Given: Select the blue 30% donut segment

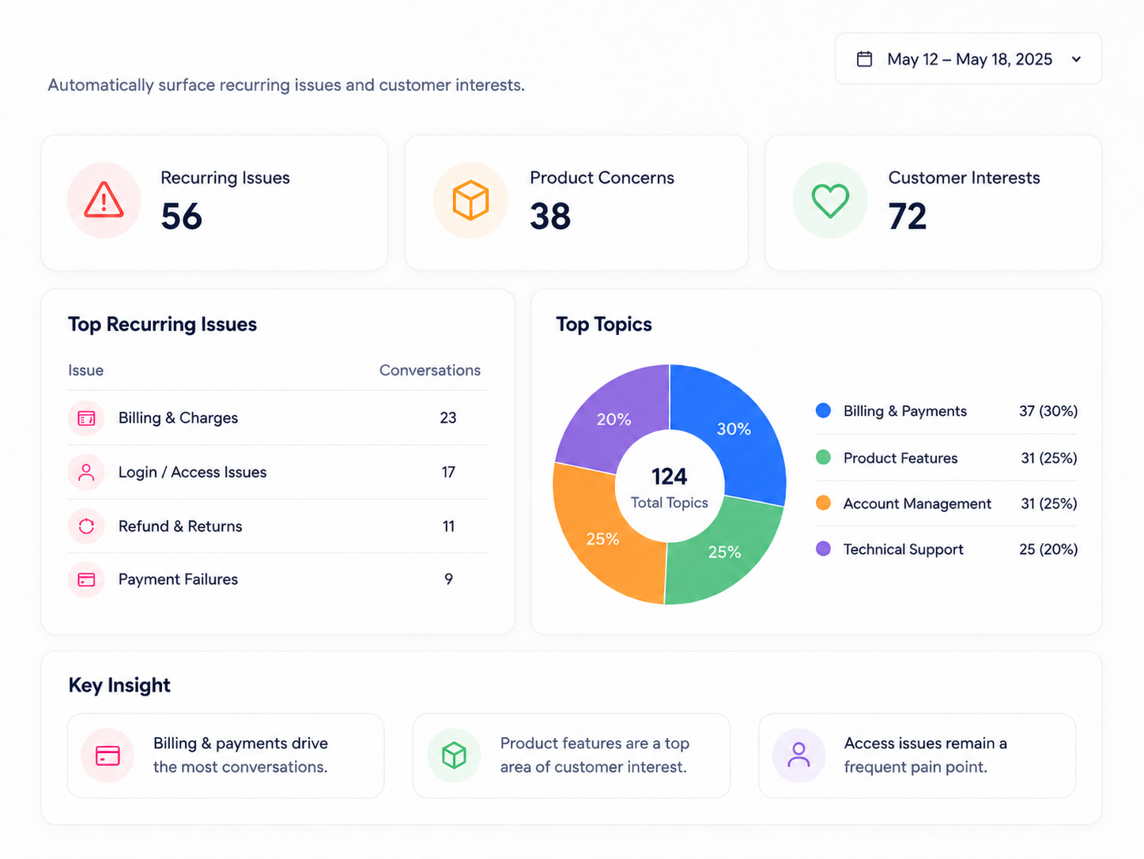Looking at the screenshot, I should (734, 429).
